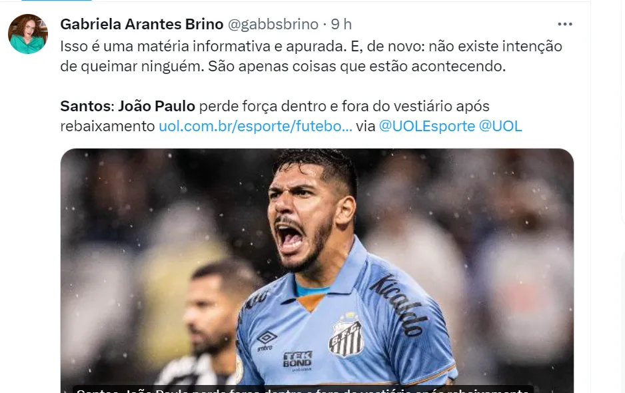This screenshot has height=393, width=625.
Task: Click the Santos crest on the jersey
Action: 346,336
